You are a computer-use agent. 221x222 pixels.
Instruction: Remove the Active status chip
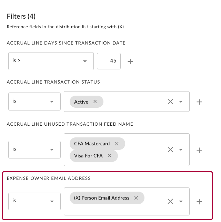pos(95,102)
